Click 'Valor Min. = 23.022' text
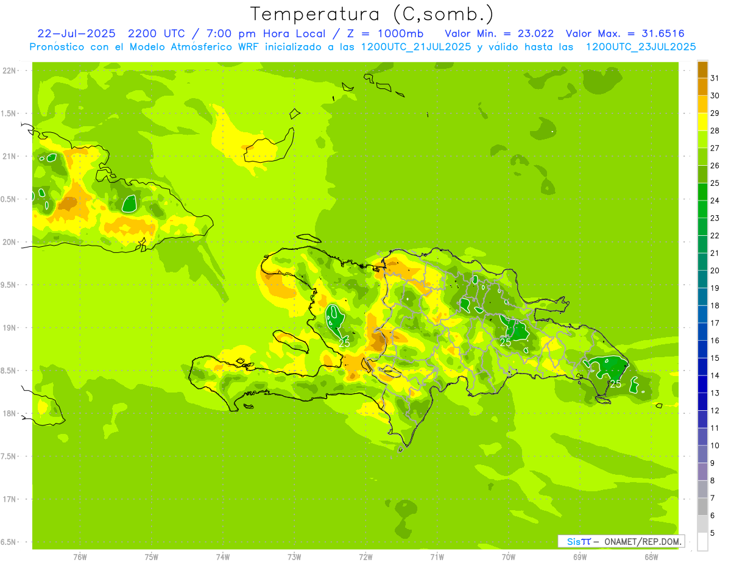The height and width of the screenshot is (565, 731). pos(499,33)
